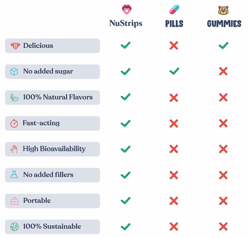Select the GUMMIES column heading
249x238 pixels.
pos(224,24)
